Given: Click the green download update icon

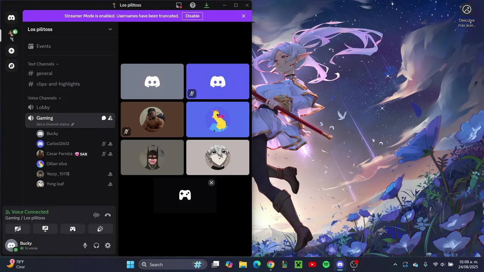Looking at the screenshot, I should (206, 5).
